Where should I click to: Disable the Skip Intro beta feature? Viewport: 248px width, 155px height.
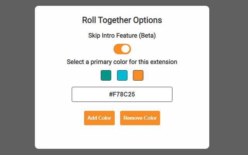122,49
